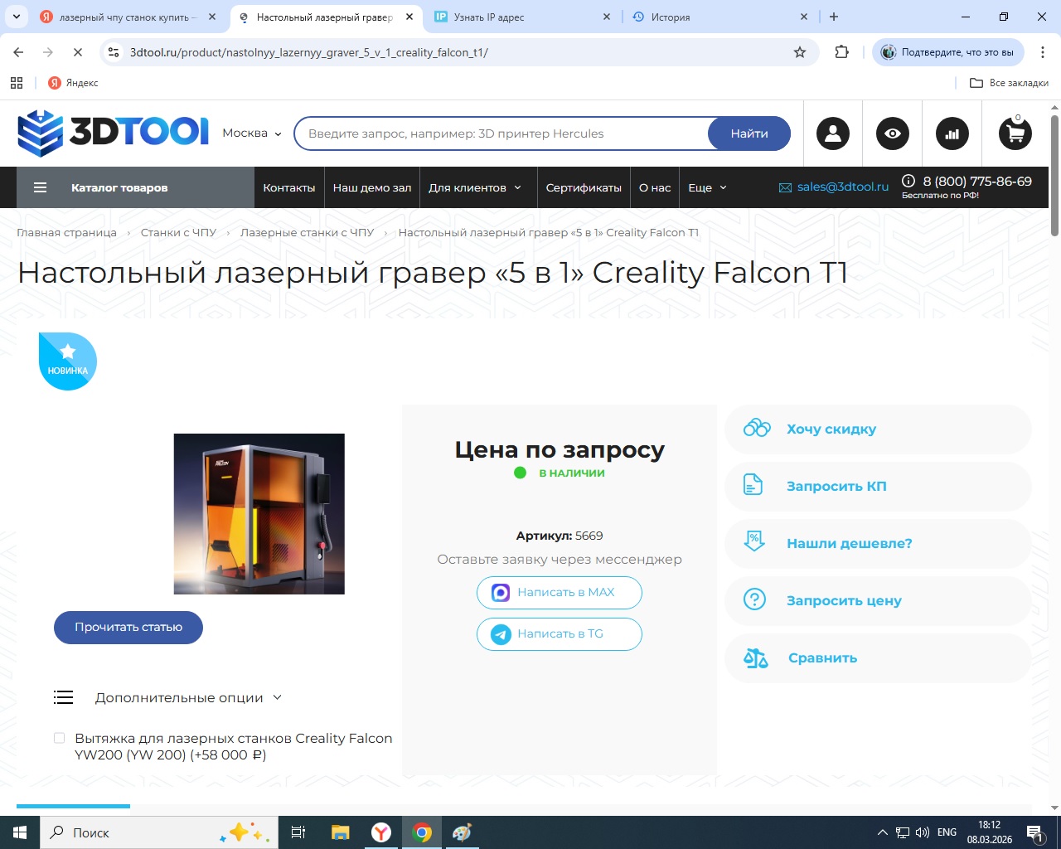View site information icon in address bar

(x=114, y=52)
